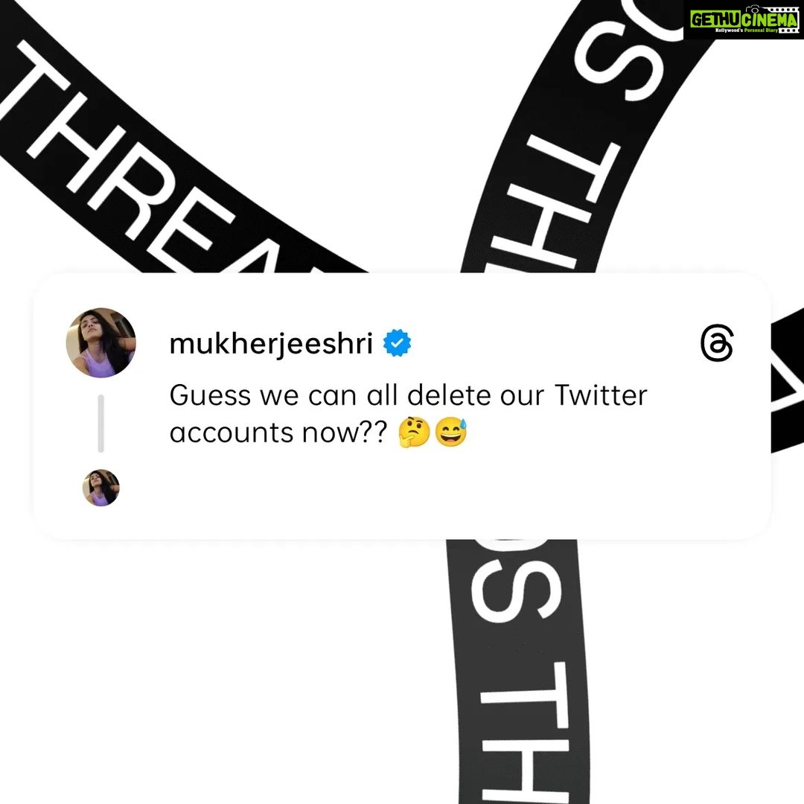Click the Kollywood's Personal Diary tagline
Viewport: 804px width, 804px height.
pos(747,31)
